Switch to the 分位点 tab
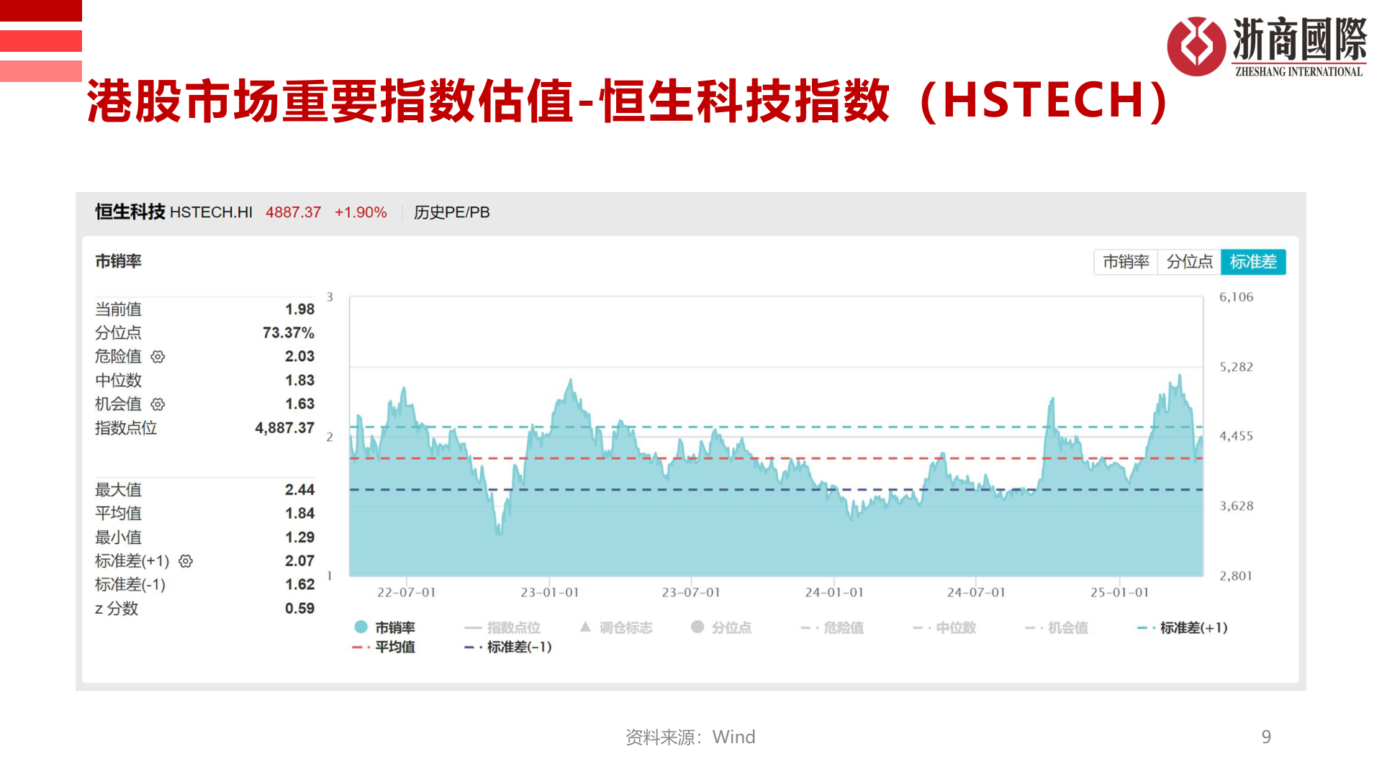This screenshot has width=1382, height=777. coord(1188,262)
